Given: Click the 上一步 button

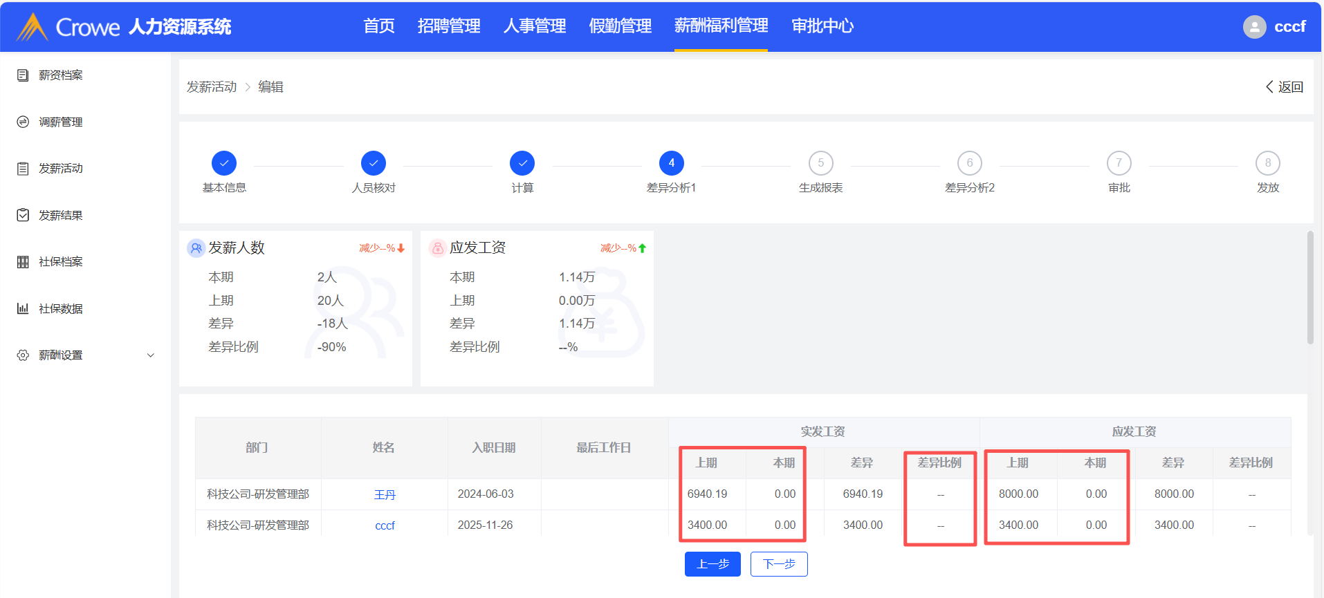Looking at the screenshot, I should (712, 564).
